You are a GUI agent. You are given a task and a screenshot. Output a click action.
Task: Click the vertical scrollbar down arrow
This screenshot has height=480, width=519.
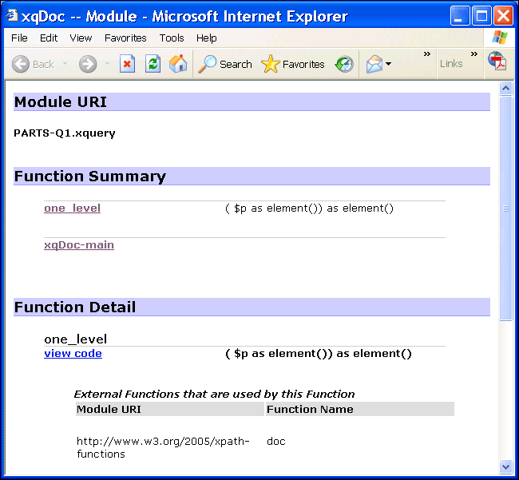pyautogui.click(x=505, y=466)
